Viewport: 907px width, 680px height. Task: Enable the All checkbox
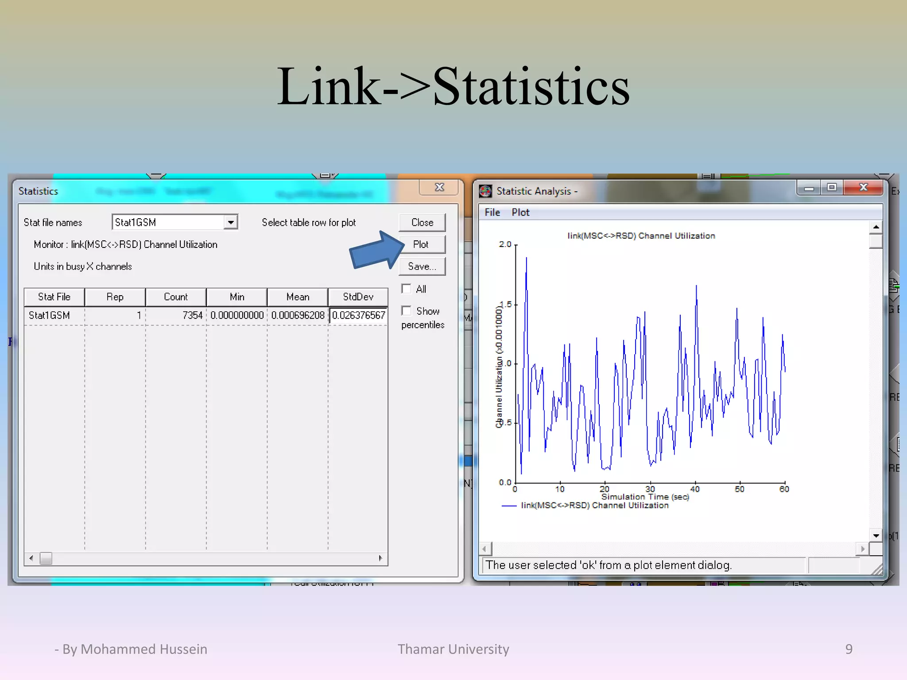point(406,289)
